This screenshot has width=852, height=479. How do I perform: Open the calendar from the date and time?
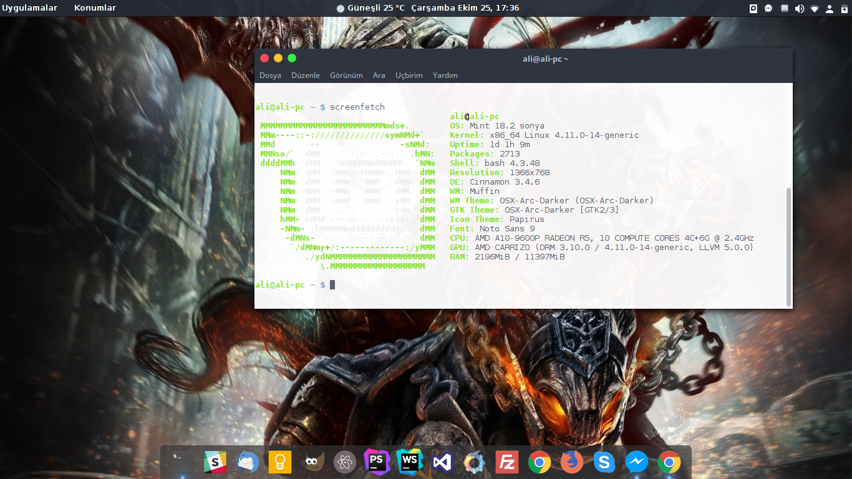465,8
